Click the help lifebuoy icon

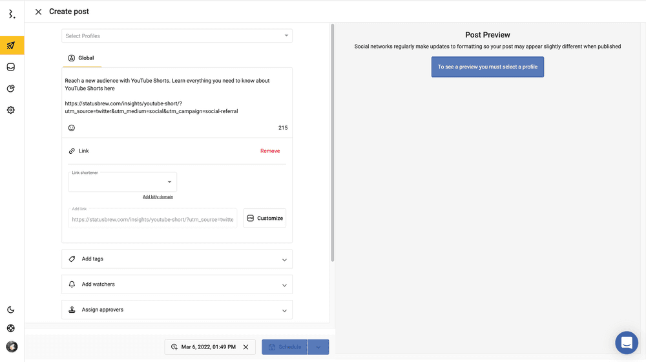[11, 328]
